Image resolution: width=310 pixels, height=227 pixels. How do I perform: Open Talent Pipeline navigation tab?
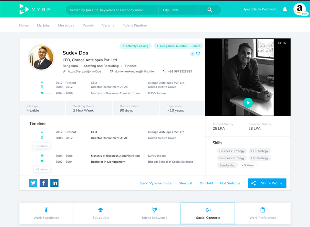[x=135, y=25]
